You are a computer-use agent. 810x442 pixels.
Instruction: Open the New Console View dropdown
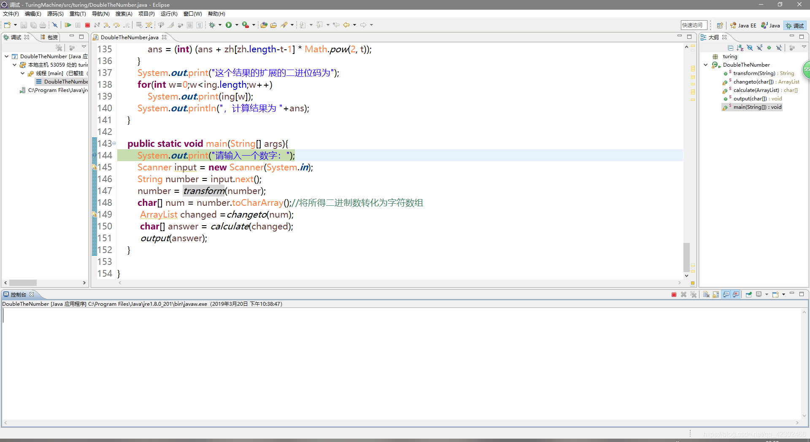783,294
